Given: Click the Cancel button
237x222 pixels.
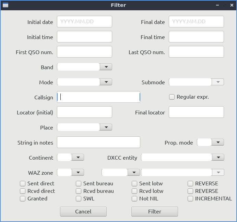Looking at the screenshot, I should pyautogui.click(x=83, y=212).
